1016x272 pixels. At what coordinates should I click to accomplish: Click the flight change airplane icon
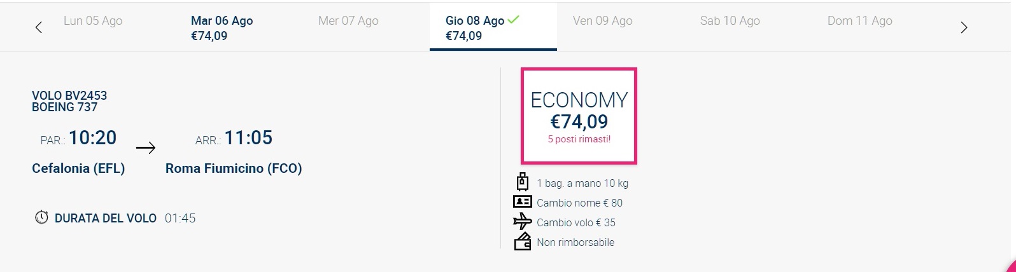point(523,221)
